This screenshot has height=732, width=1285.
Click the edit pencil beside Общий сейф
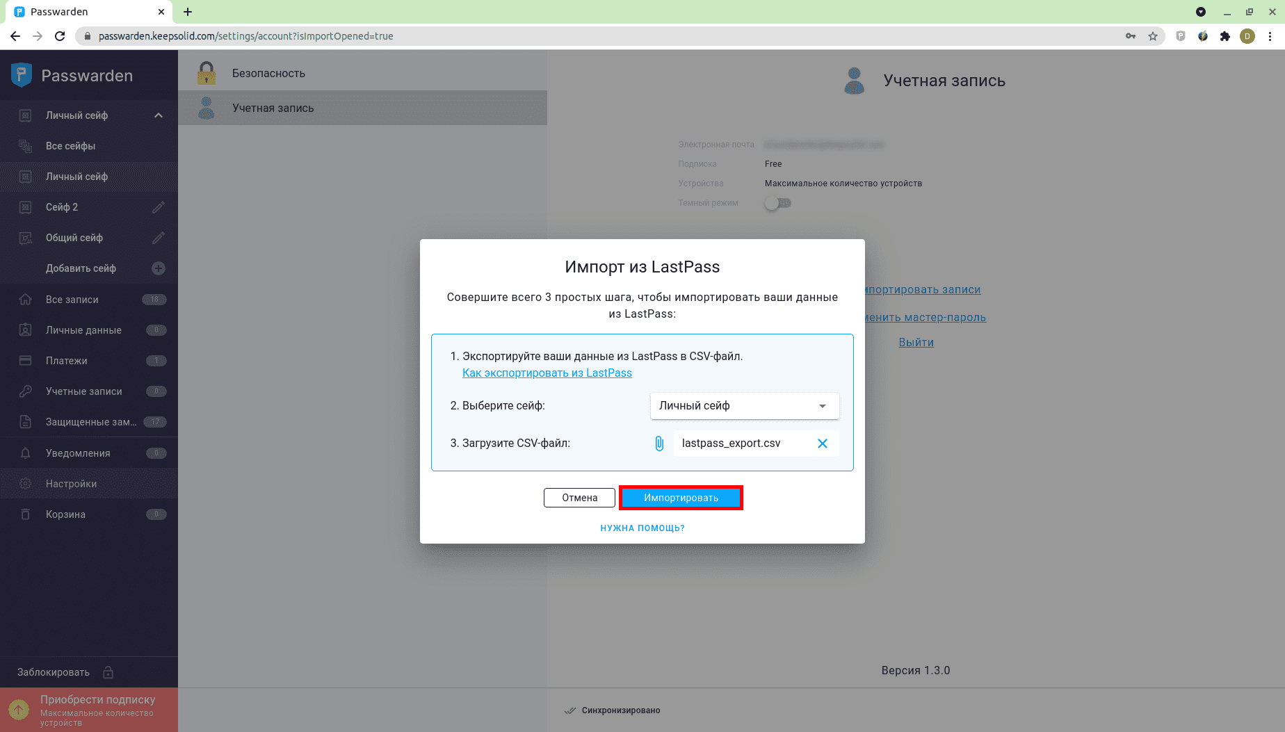159,238
